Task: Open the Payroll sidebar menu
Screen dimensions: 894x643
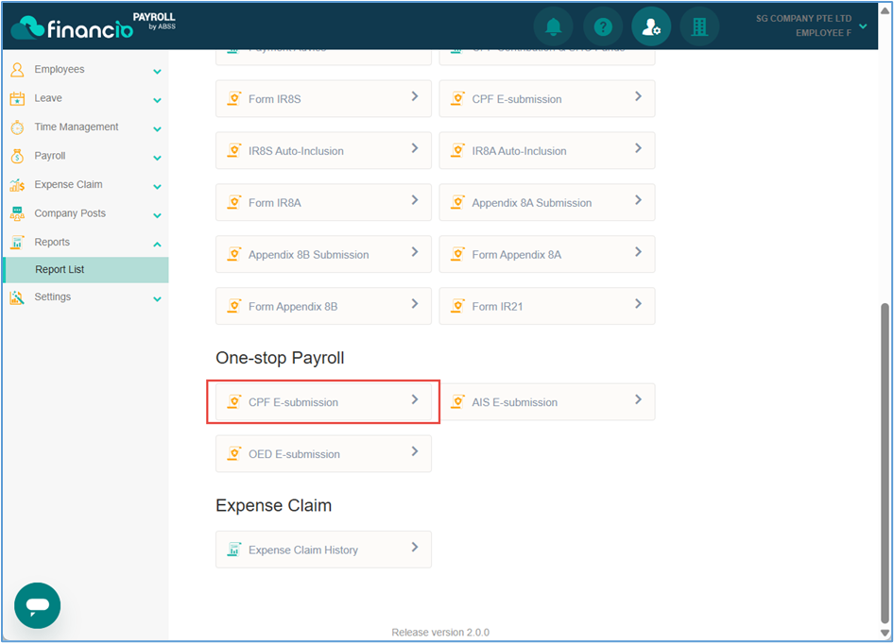Action: click(86, 156)
